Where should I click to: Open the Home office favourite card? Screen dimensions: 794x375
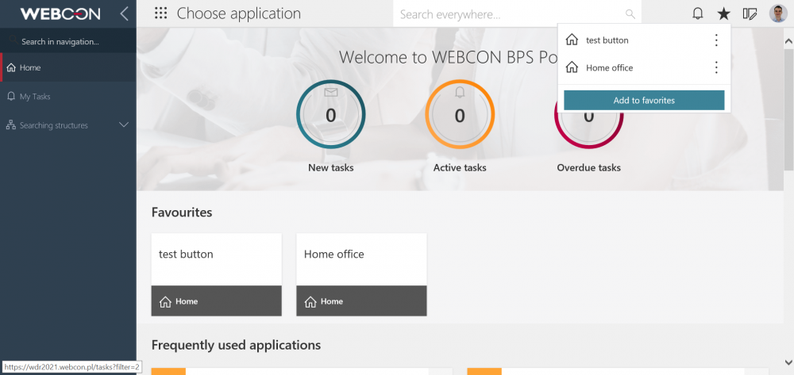361,274
